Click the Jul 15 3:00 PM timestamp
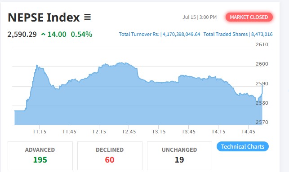 coord(200,17)
